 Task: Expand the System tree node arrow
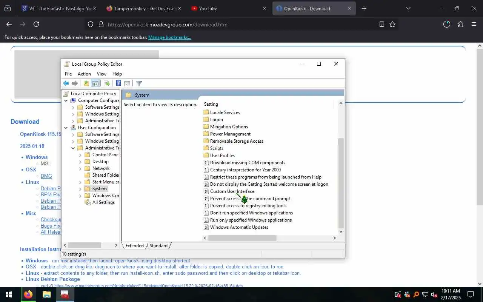80,189
